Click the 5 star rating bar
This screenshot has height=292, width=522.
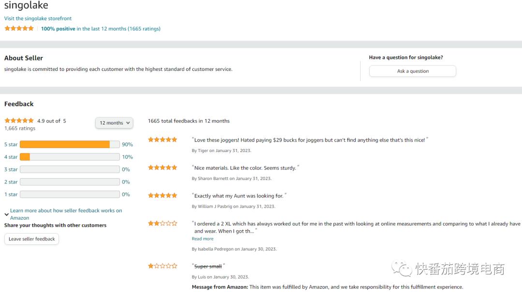70,144
